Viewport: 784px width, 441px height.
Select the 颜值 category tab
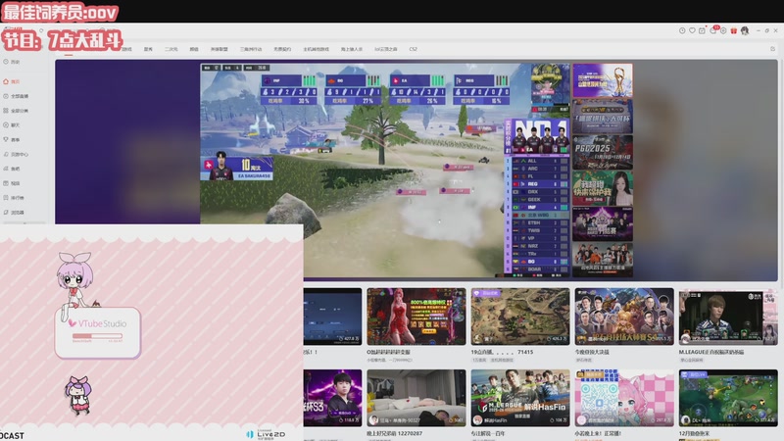tap(194, 49)
